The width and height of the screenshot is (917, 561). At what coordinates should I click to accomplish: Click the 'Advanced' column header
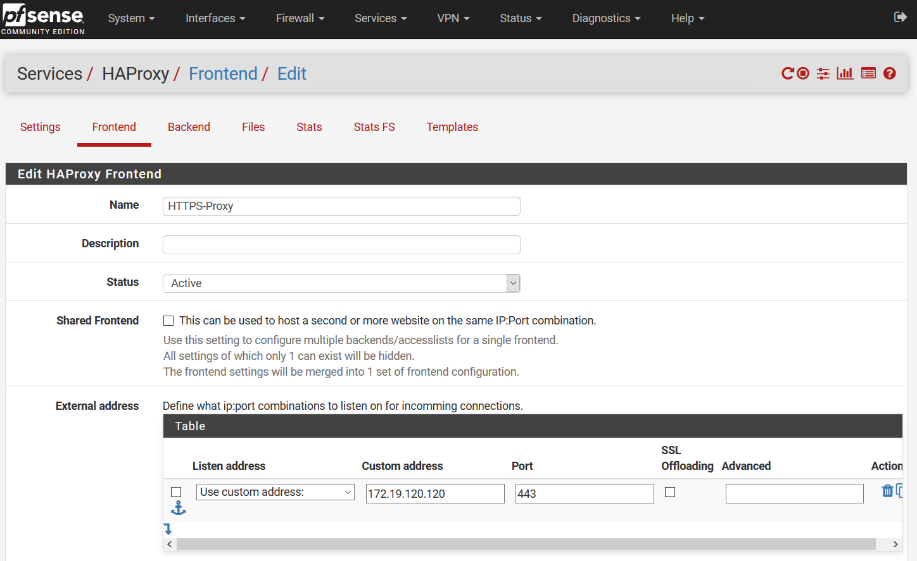pos(746,466)
